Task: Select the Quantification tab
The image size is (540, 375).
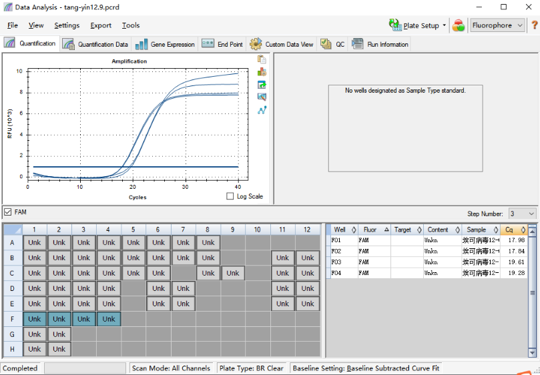Action: tap(30, 43)
